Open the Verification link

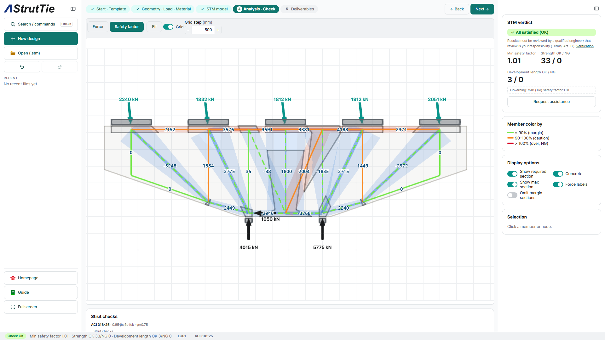click(x=585, y=46)
